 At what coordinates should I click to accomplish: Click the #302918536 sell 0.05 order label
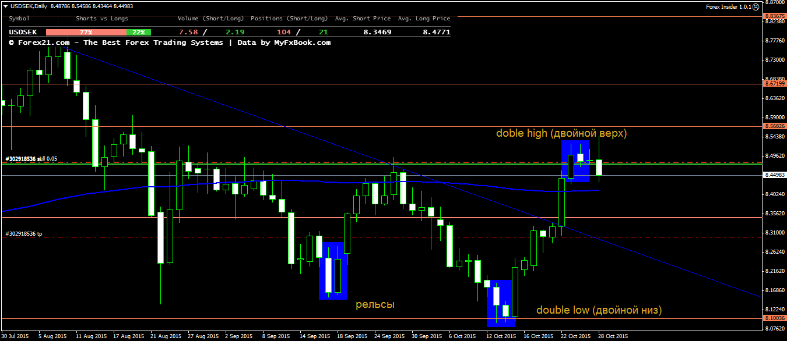coord(32,158)
